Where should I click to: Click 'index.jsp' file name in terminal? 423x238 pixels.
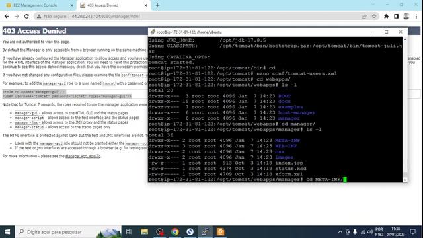pos(289,163)
